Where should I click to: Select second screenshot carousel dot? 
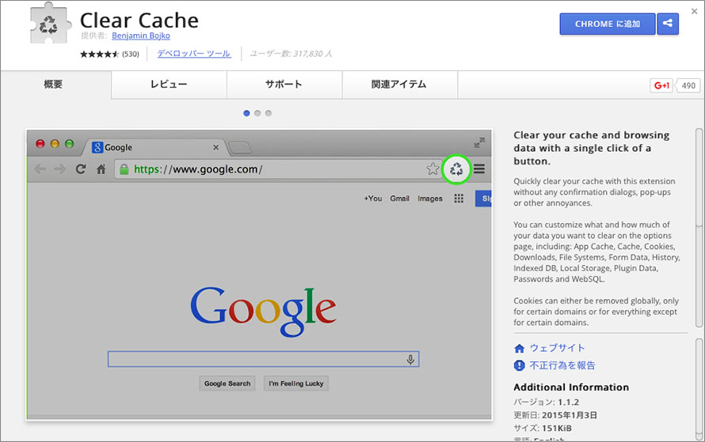(257, 113)
